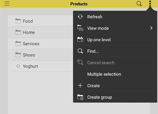Expand the View mode submenu arrow
This screenshot has width=158, height=114.
(151, 28)
